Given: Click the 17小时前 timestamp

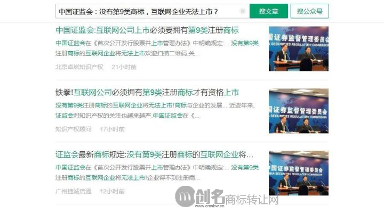Looking at the screenshot, I should [x=112, y=129].
